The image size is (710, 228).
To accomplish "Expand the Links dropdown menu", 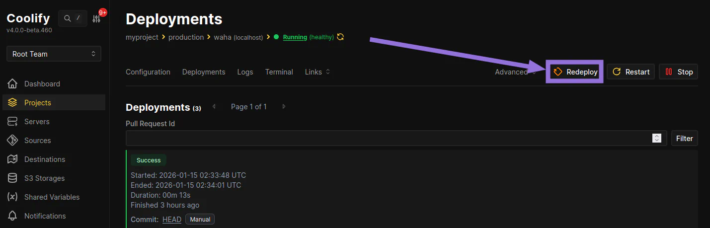I will pyautogui.click(x=317, y=72).
